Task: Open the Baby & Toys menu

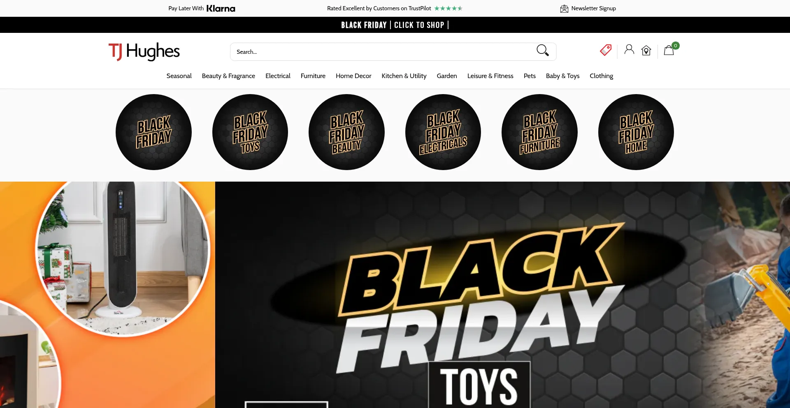Action: click(x=562, y=76)
